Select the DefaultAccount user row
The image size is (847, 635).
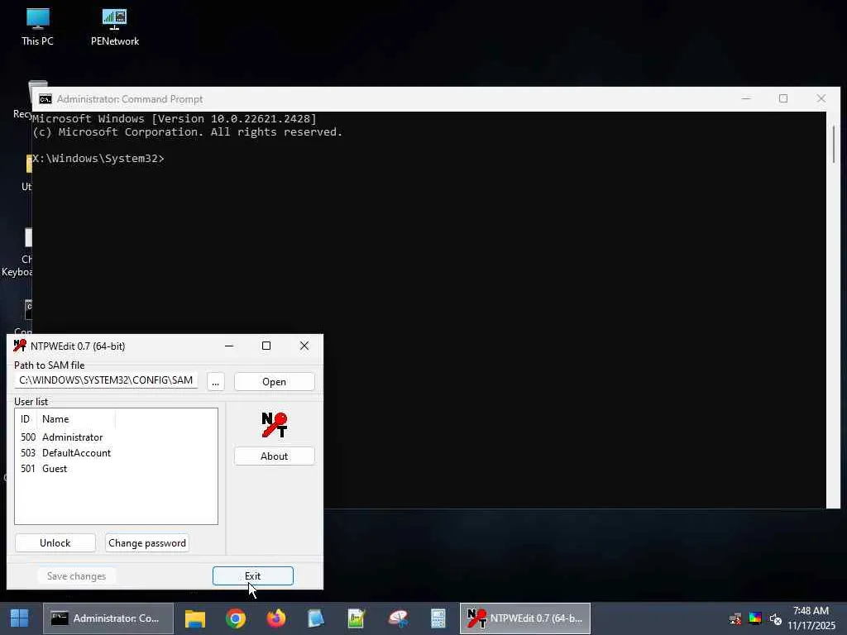pos(116,452)
